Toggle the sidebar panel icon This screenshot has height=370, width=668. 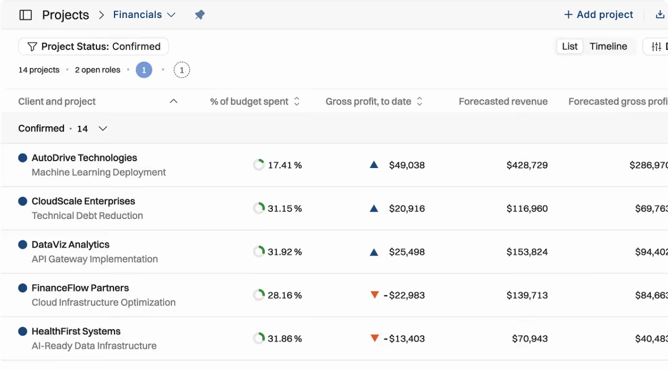(25, 15)
